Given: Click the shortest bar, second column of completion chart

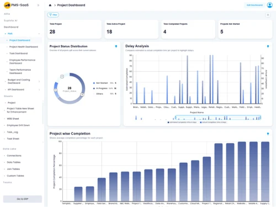Looking at the screenshot, I should click(x=78, y=194).
